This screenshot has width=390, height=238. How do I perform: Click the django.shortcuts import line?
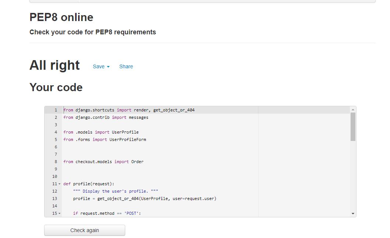coord(129,110)
